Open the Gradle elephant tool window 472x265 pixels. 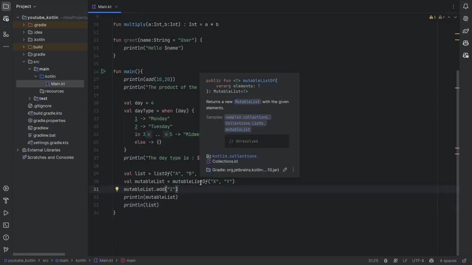tap(465, 31)
